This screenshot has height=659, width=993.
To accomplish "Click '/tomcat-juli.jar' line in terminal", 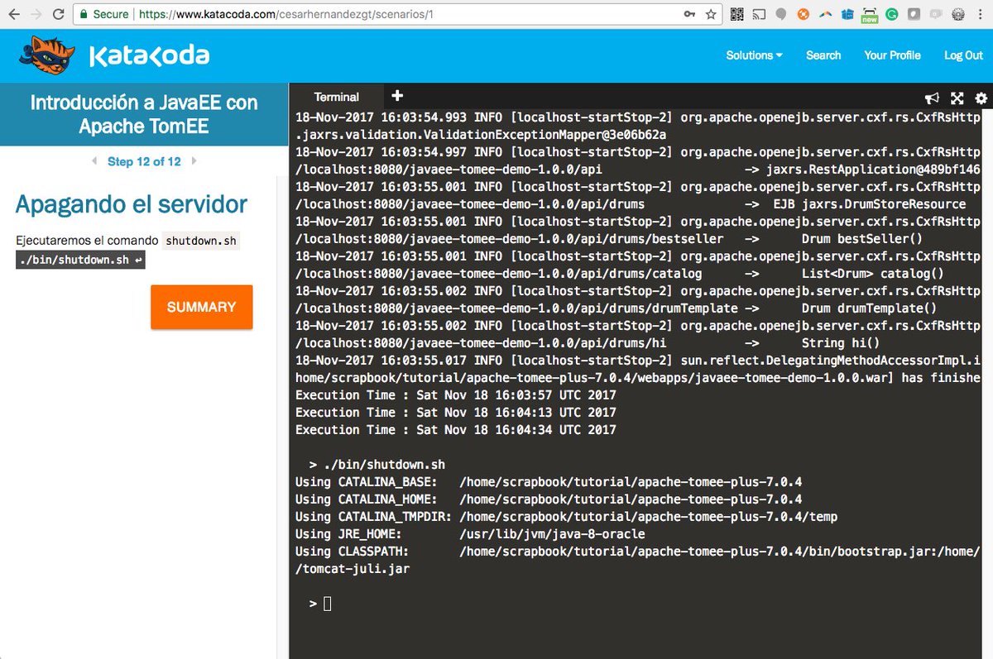I will coord(353,569).
